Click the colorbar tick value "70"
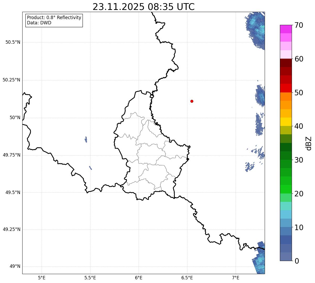The height and width of the screenshot is (283, 315). click(299, 25)
